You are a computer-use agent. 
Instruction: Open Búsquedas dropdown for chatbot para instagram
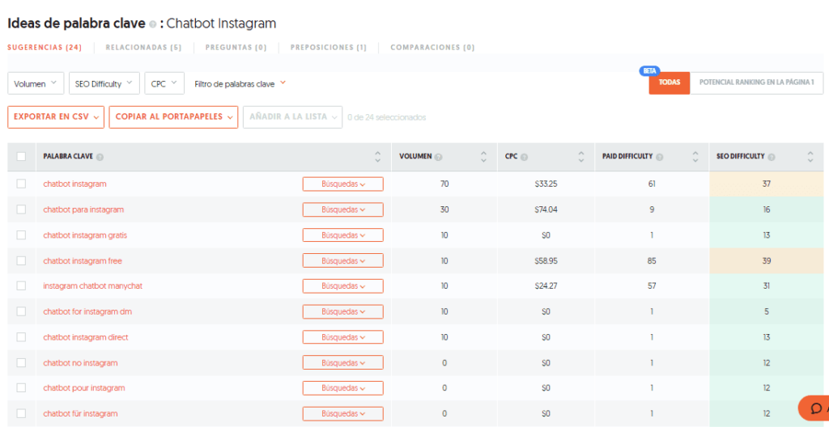343,209
